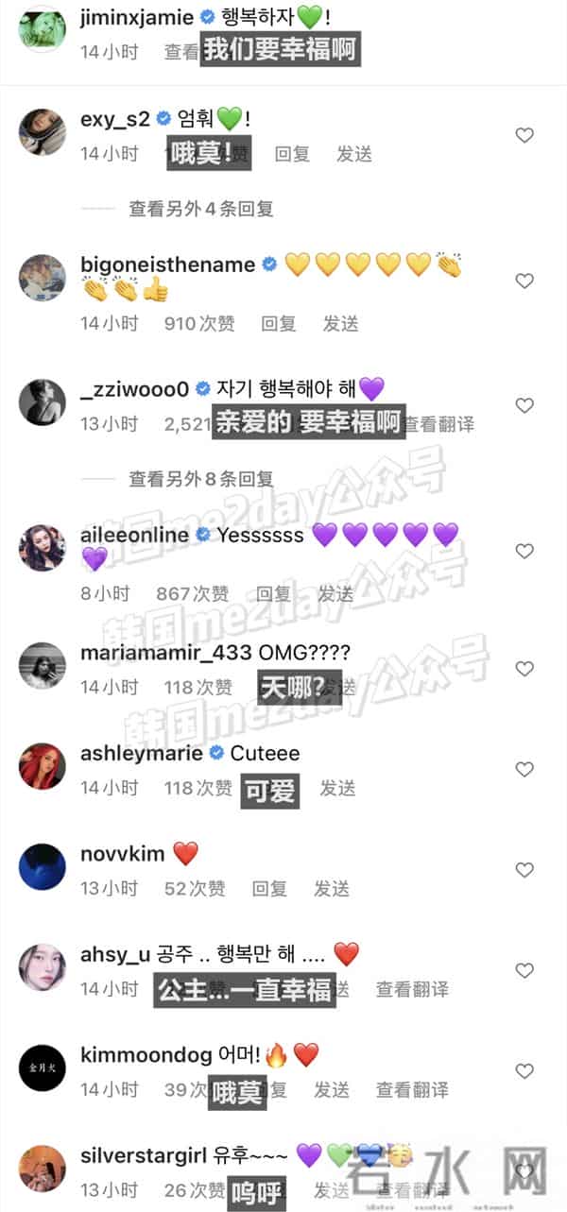The image size is (567, 1212).
Task: Open jiminxjamie's profile picture
Action: point(43,28)
